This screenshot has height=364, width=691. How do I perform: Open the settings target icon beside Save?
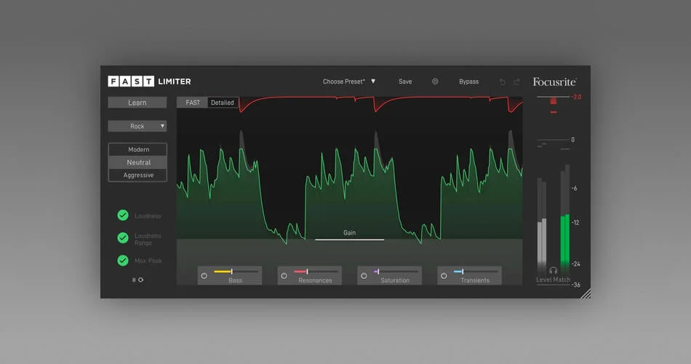(x=435, y=82)
